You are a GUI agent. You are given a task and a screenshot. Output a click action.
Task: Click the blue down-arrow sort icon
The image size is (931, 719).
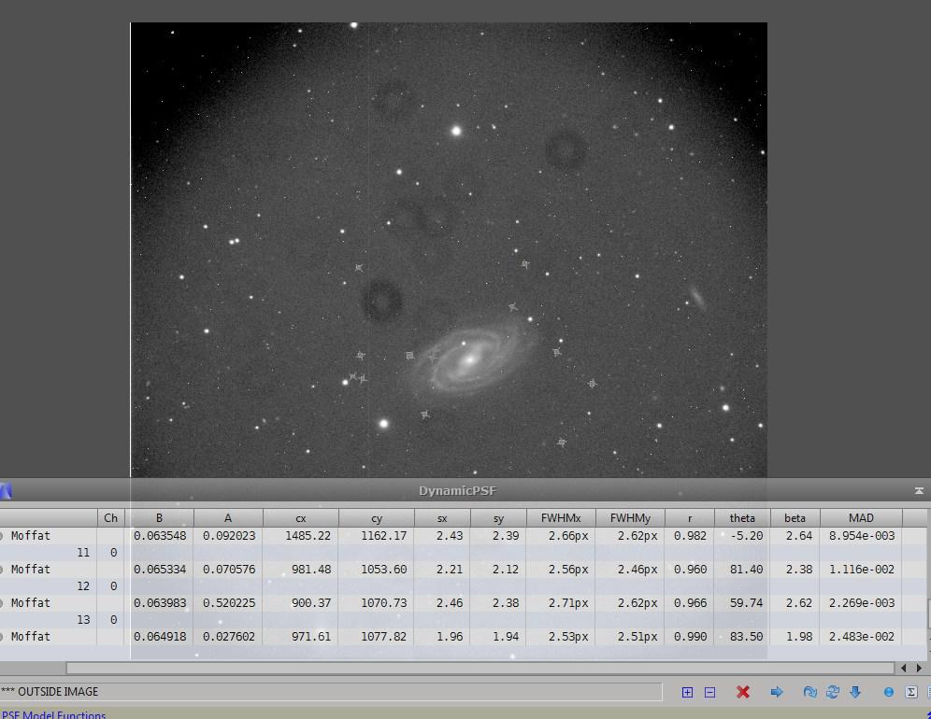click(855, 692)
